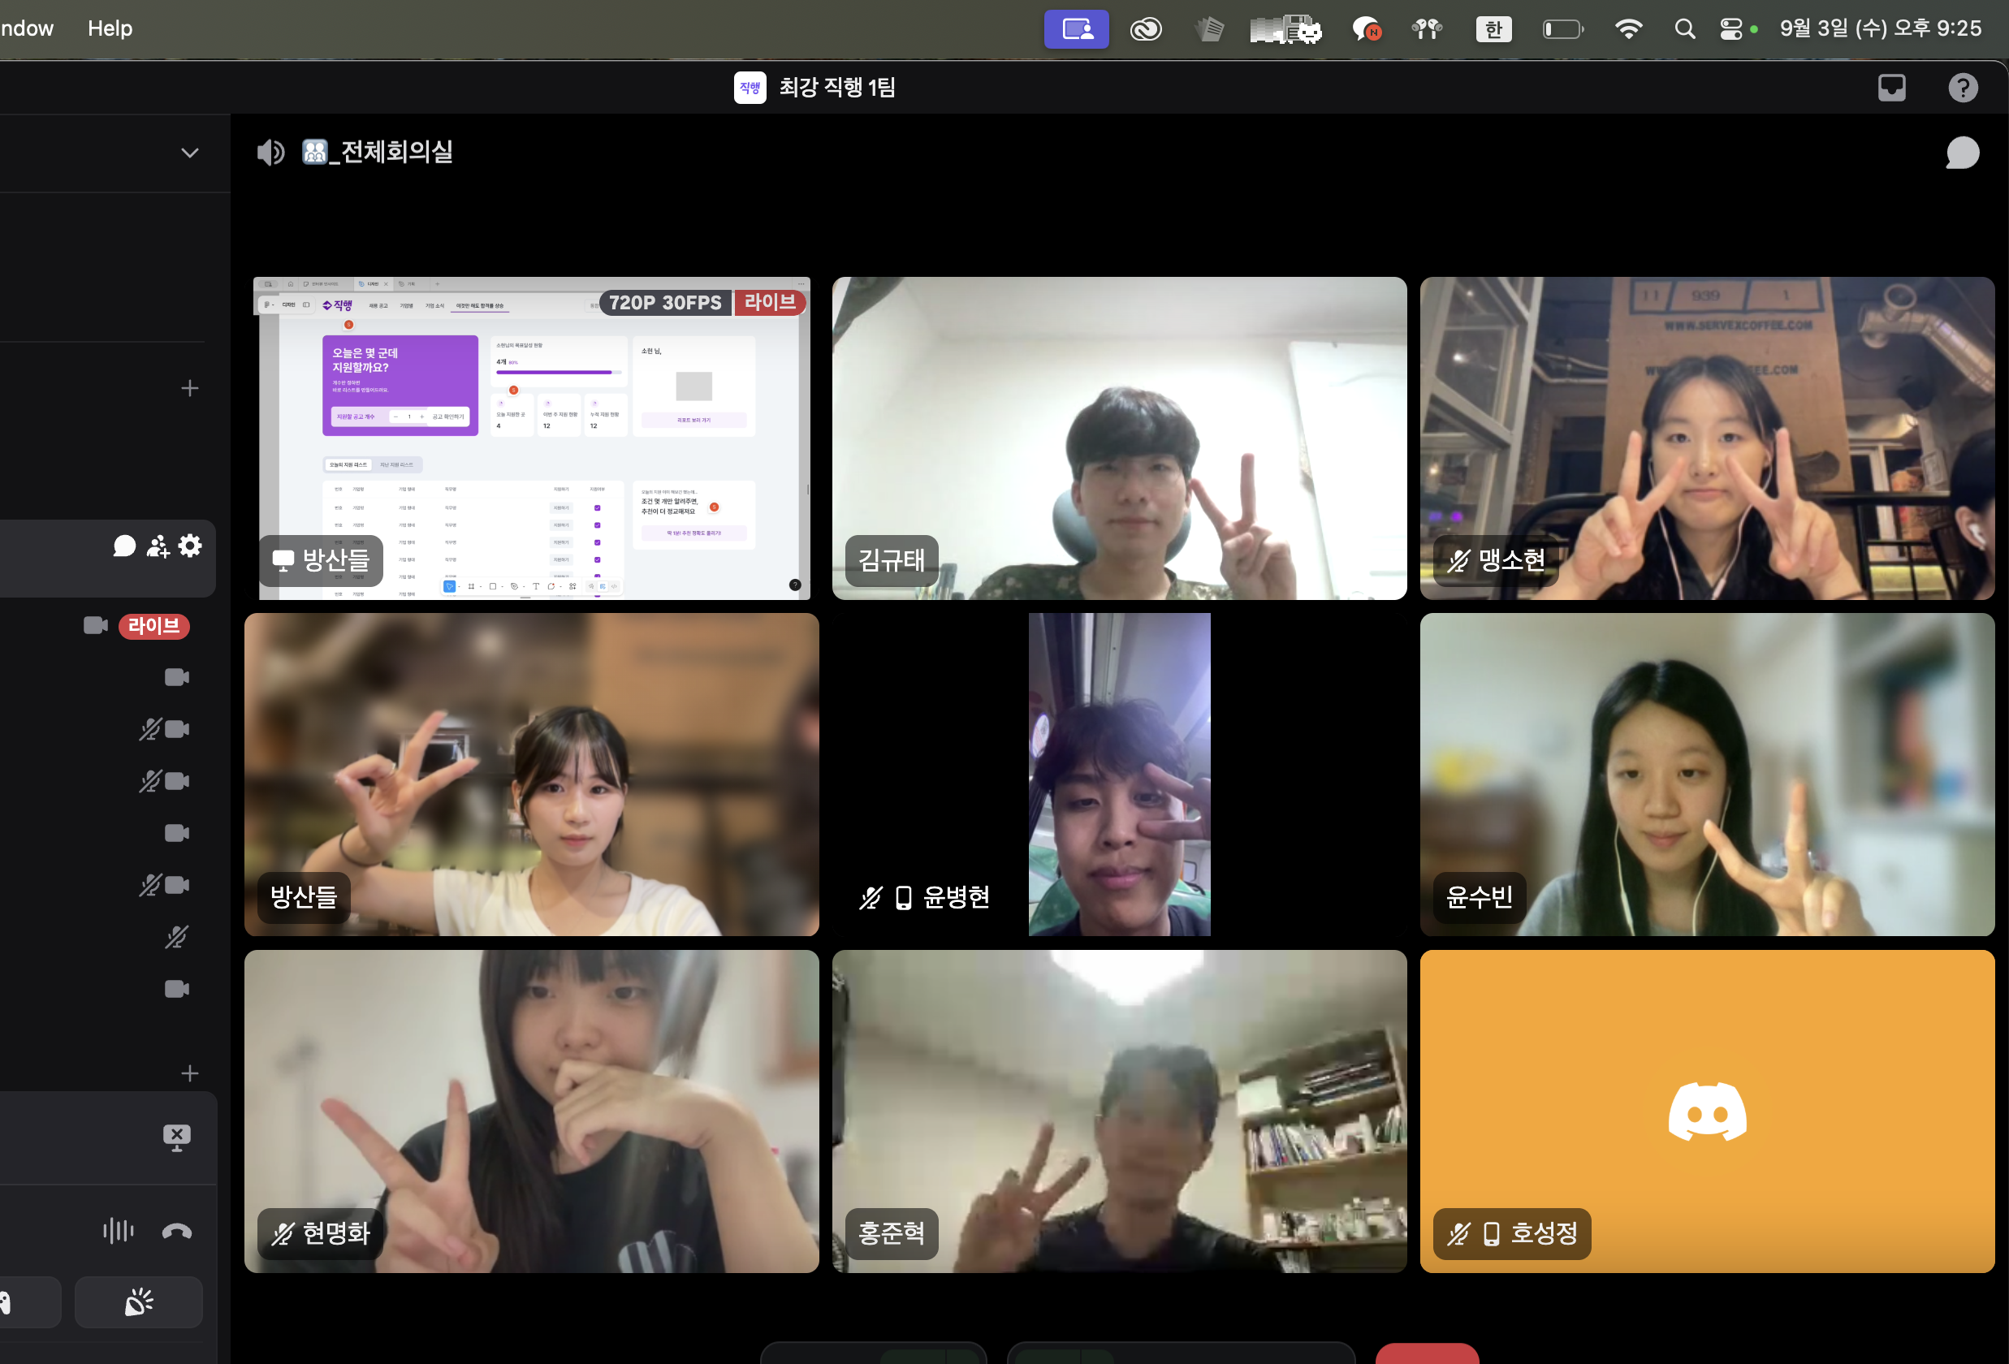Click the red 라이브 badge in the sidebar
Image resolution: width=2009 pixels, height=1364 pixels.
click(x=153, y=626)
